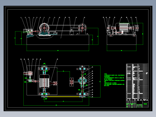Select the striped motor in plan view

[x=44, y=81]
